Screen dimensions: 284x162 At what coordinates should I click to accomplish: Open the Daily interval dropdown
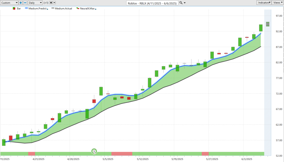[35, 3]
